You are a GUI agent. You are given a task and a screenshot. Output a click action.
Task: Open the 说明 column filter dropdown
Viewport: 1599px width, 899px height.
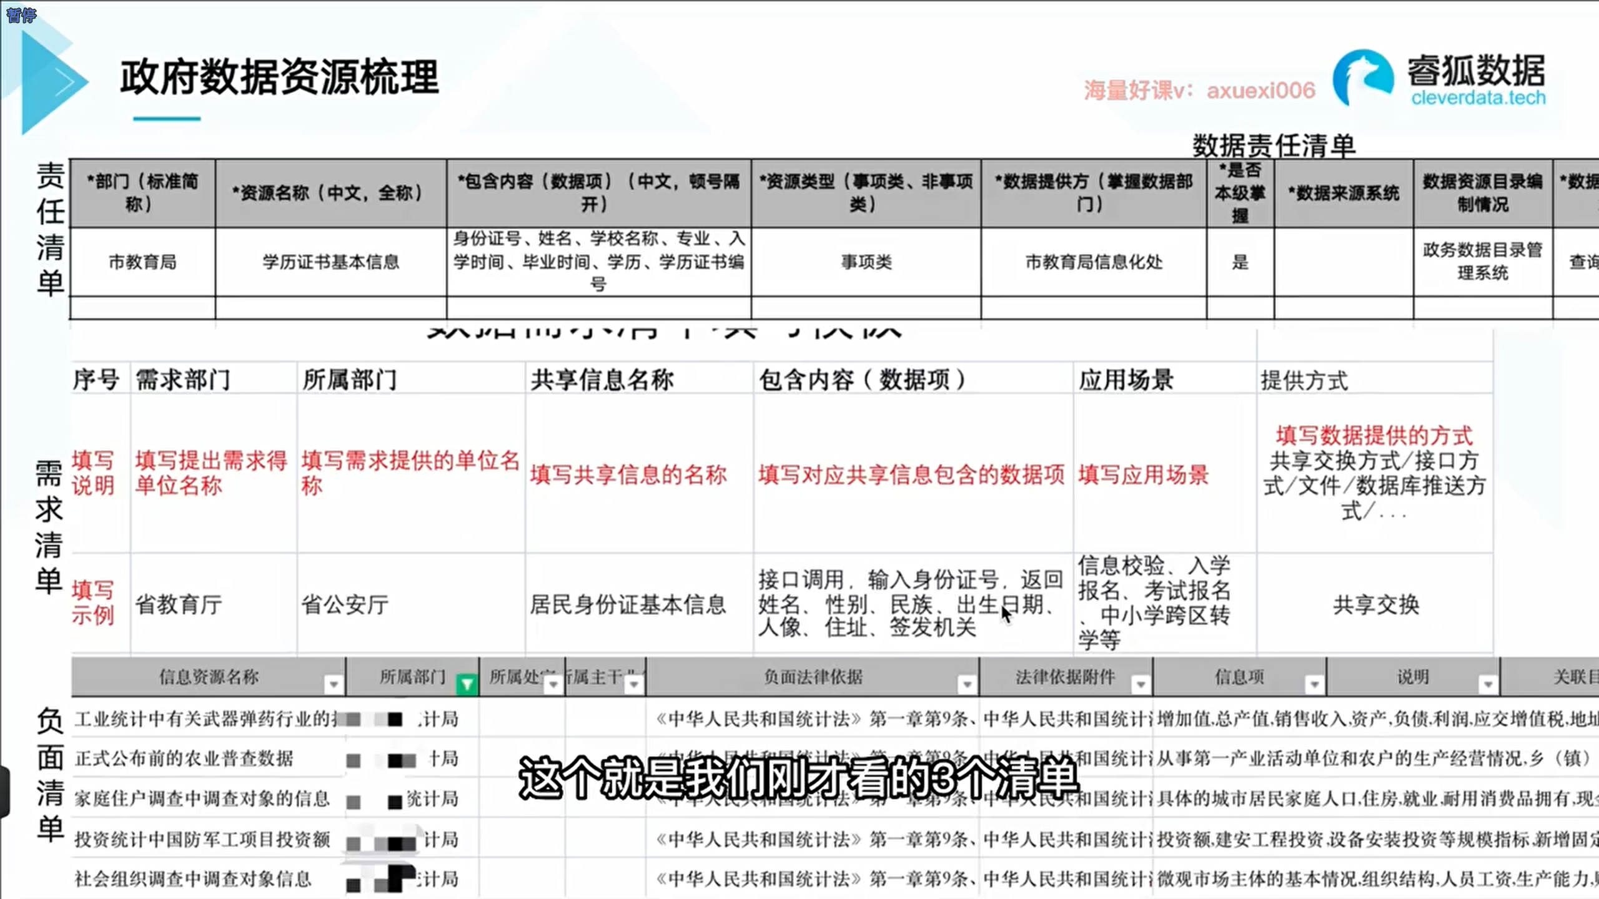coord(1488,685)
